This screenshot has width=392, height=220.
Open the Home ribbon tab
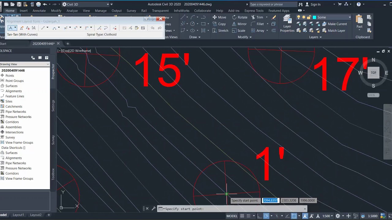pos(10,11)
